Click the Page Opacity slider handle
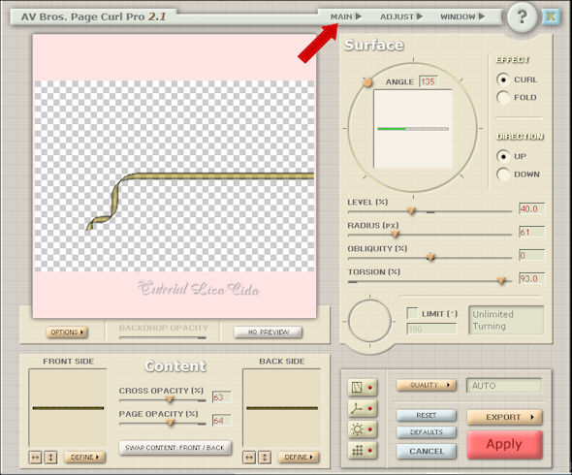572x475 pixels. [171, 424]
